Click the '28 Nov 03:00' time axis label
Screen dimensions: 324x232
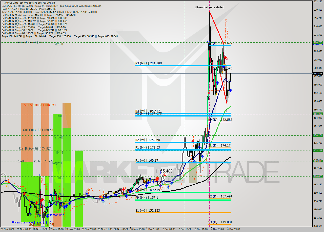coord(72,229)
